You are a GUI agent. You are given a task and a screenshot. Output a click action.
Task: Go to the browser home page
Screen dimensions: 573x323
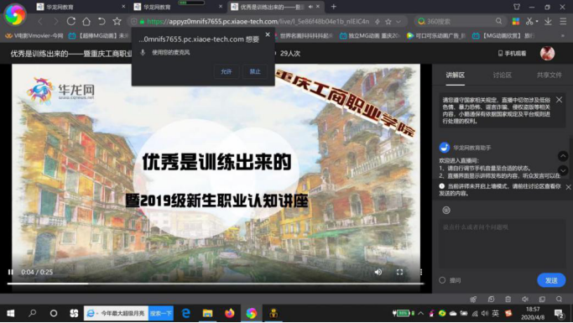pyautogui.click(x=86, y=22)
